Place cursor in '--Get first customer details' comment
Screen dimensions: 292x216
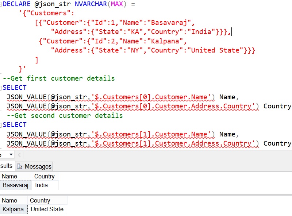59,78
